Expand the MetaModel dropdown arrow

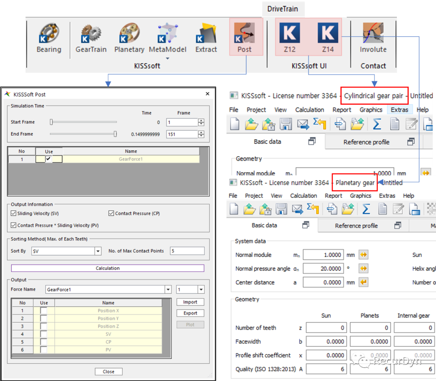pyautogui.click(x=168, y=58)
